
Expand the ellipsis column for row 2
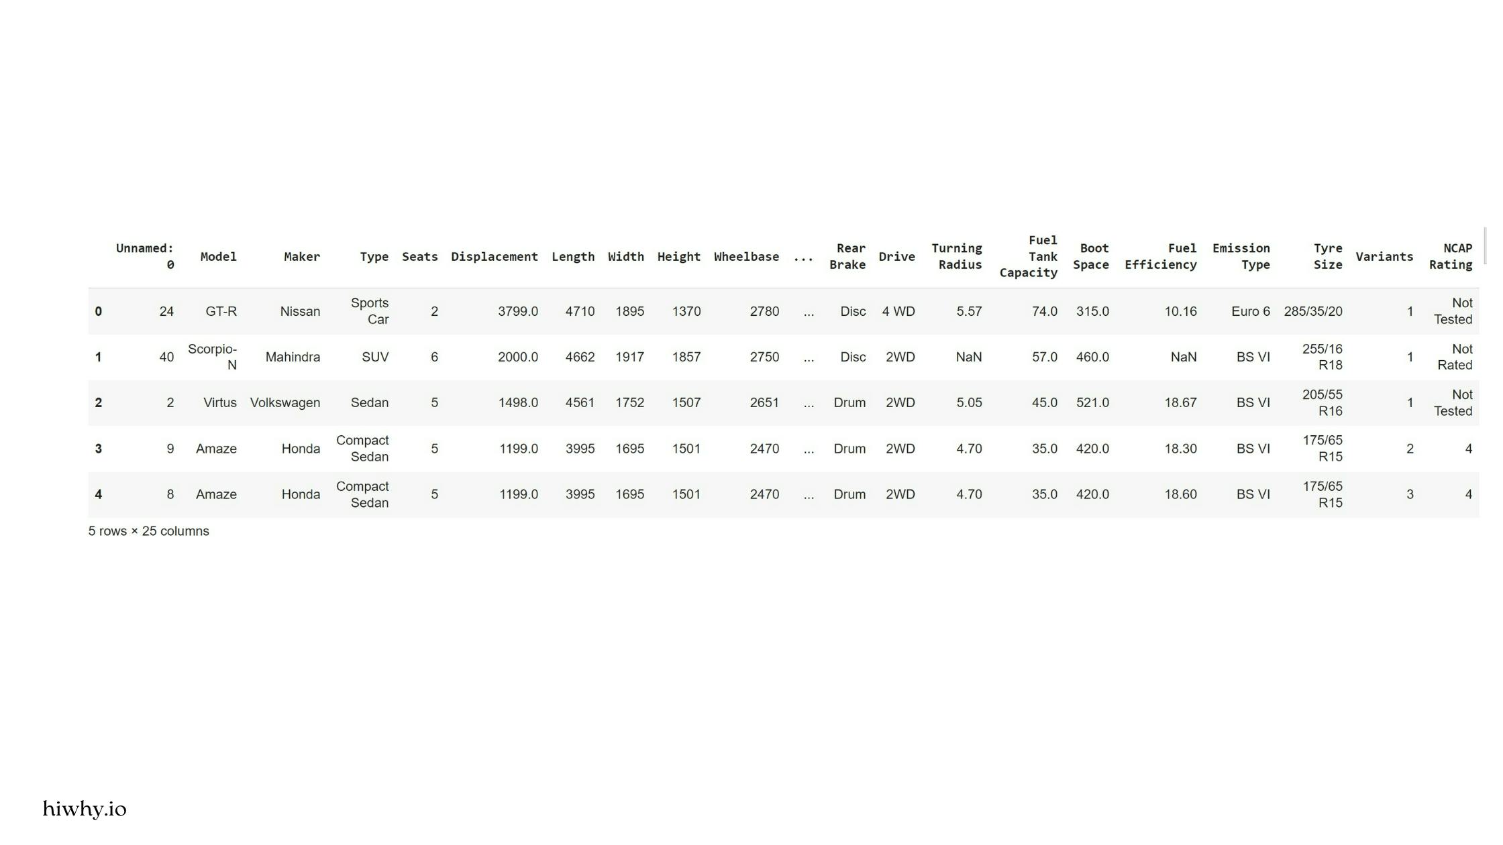coord(809,402)
